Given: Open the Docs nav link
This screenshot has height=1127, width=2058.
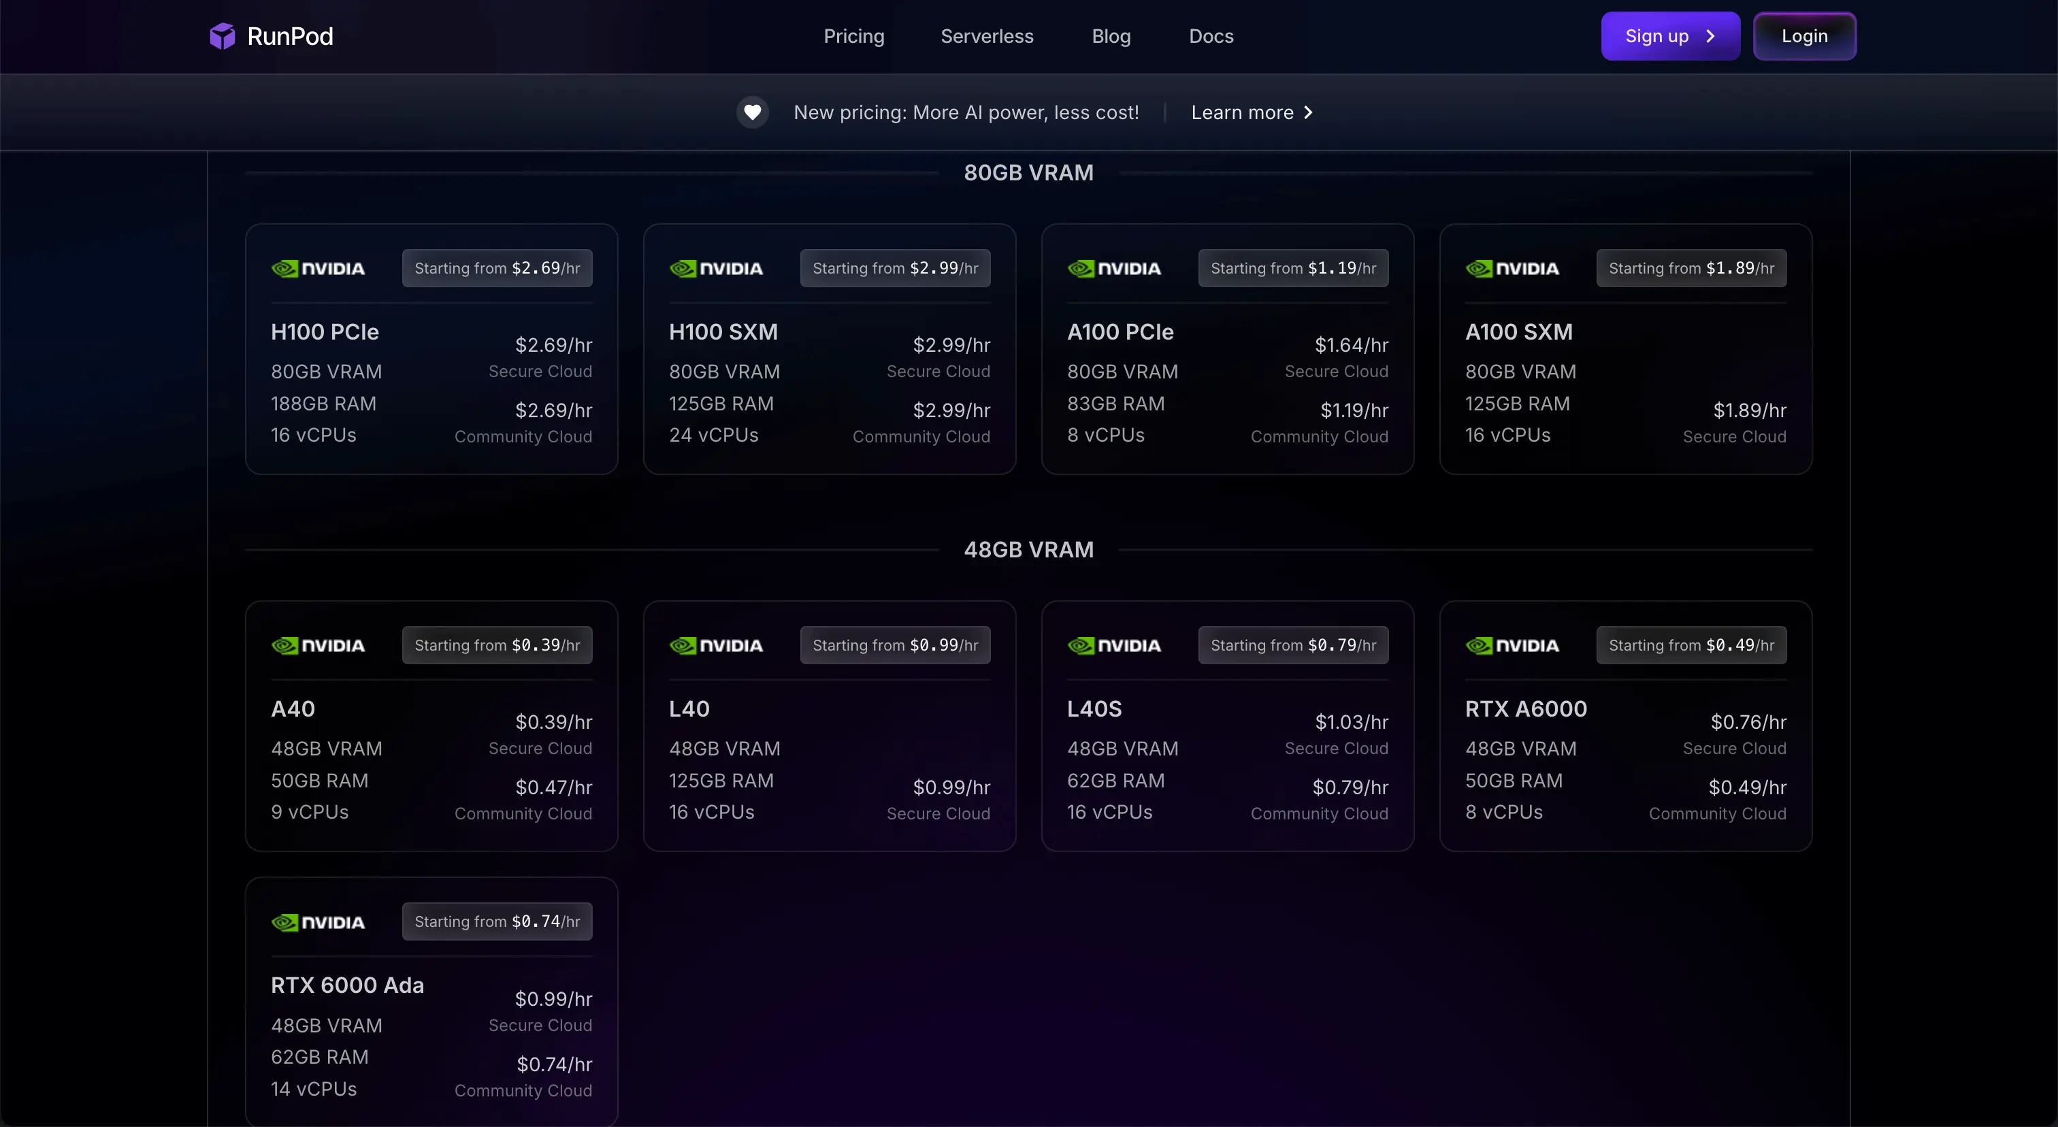Looking at the screenshot, I should (1210, 36).
